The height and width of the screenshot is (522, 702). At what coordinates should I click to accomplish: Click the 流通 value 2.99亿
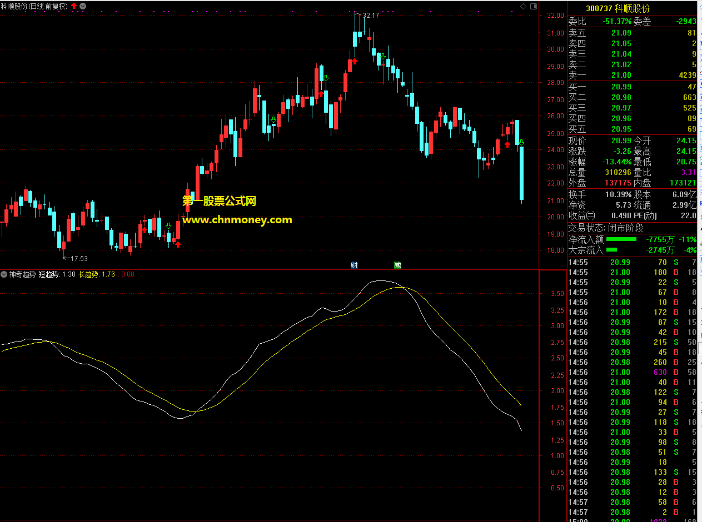(684, 205)
